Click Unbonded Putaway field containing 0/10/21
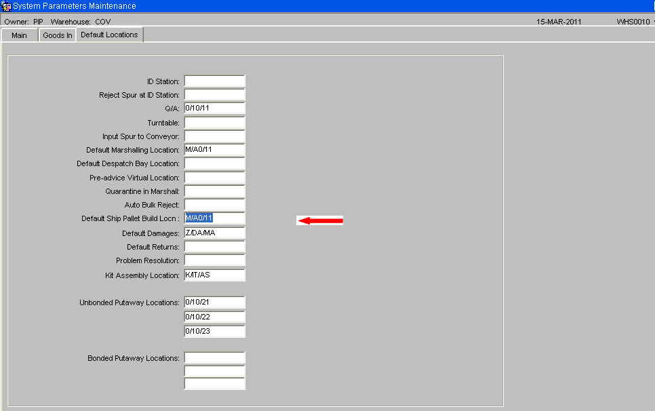 215,302
